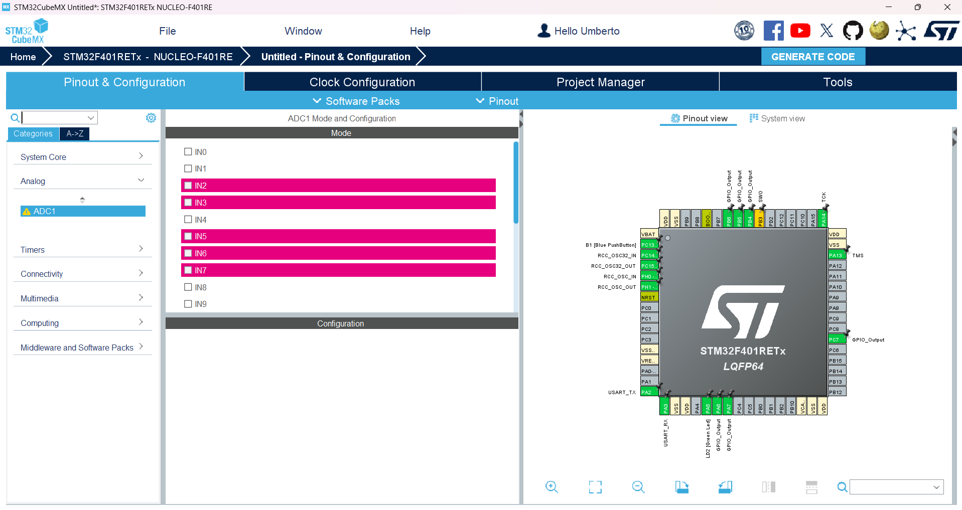Open the ST community network icon

pos(905,31)
